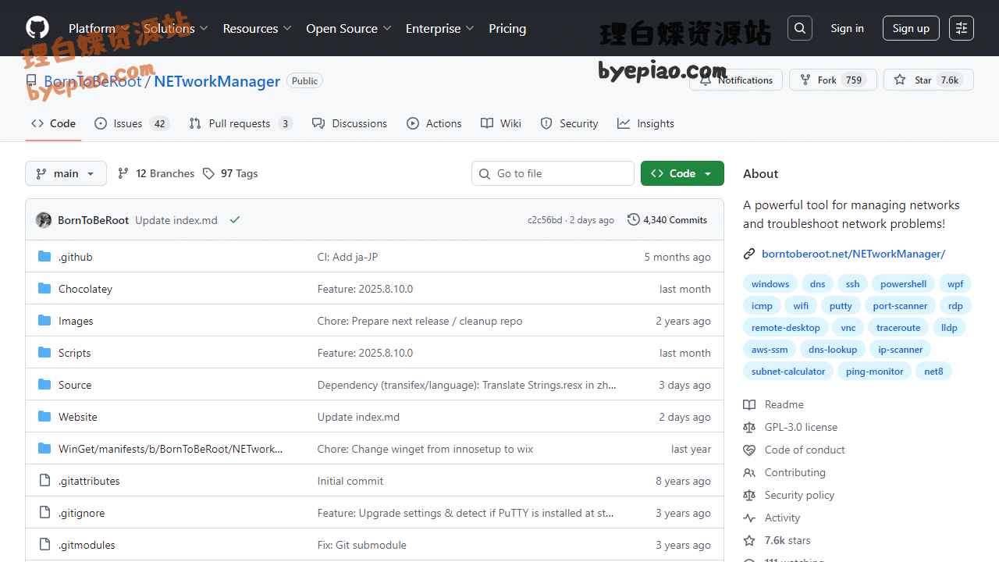Image resolution: width=999 pixels, height=562 pixels.
Task: Click the GPL-3.0 license scale icon
Action: tap(749, 427)
